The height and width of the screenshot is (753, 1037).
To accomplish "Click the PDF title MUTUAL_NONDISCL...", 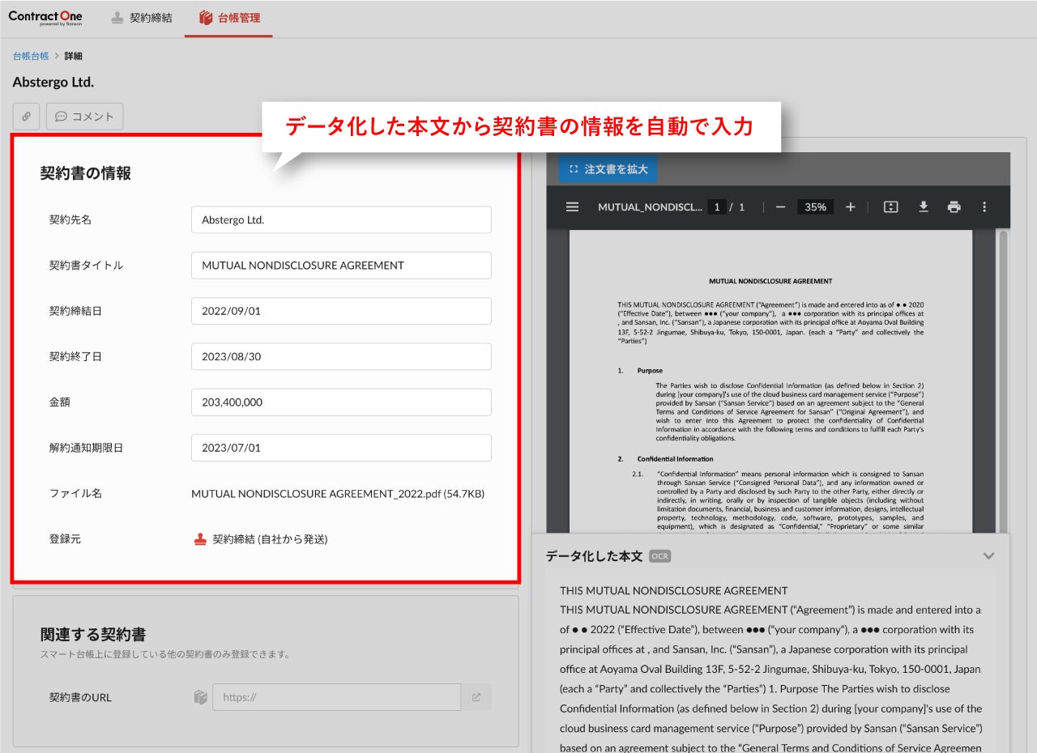I will pos(650,207).
